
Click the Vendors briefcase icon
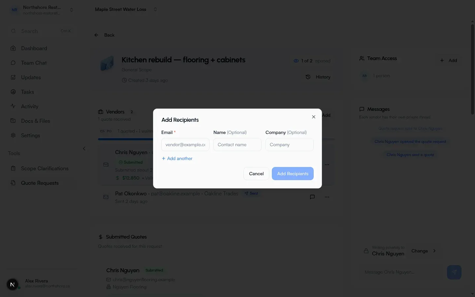tap(101, 112)
